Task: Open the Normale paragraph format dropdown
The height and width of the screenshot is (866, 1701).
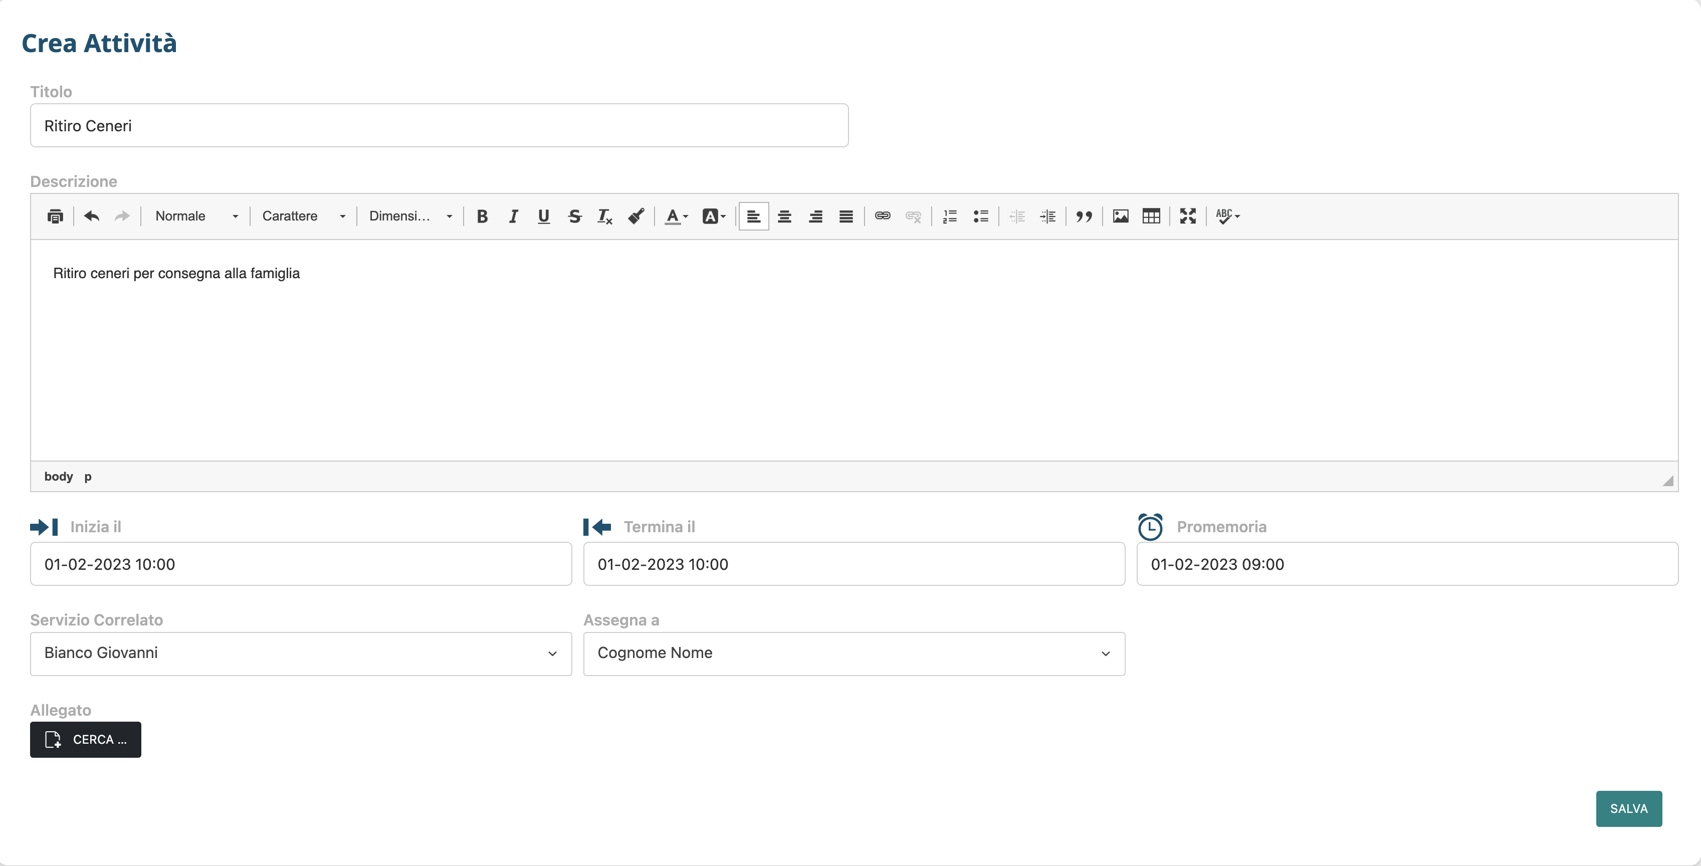Action: pos(196,216)
